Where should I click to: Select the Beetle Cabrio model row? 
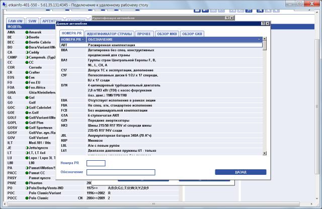[31, 42]
